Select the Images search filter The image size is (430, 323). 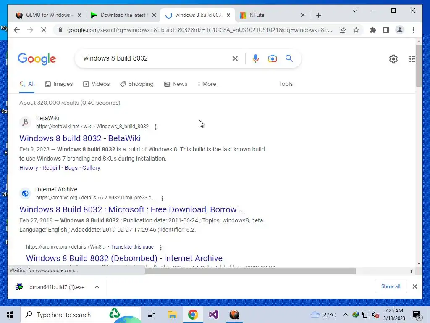click(x=59, y=84)
